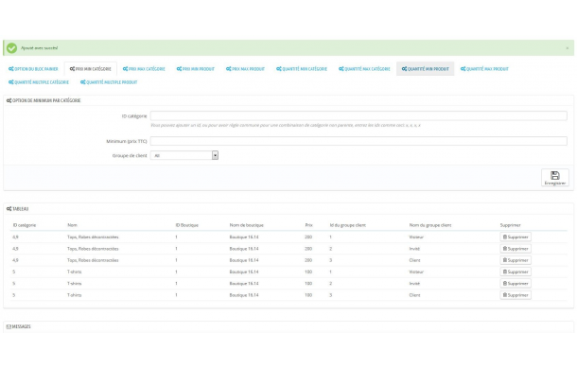Click the Nom du groupe client header
The width and height of the screenshot is (577, 369).
tap(430, 225)
